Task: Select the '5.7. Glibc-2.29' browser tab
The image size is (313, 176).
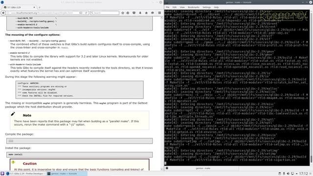Action: pos(19,7)
